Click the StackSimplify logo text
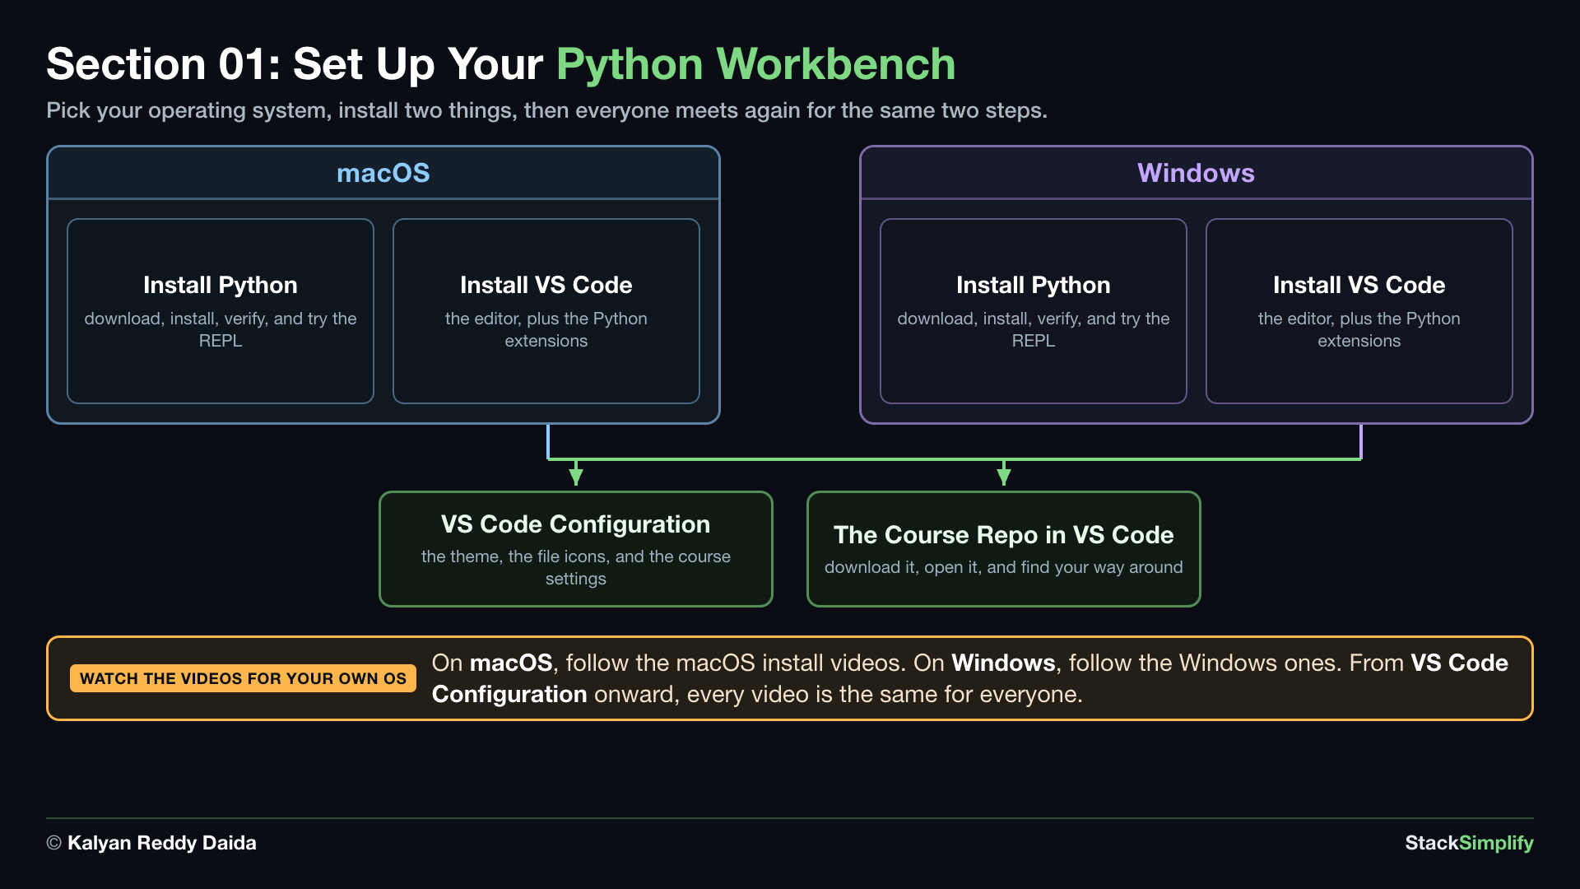Image resolution: width=1580 pixels, height=889 pixels. pos(1469,843)
